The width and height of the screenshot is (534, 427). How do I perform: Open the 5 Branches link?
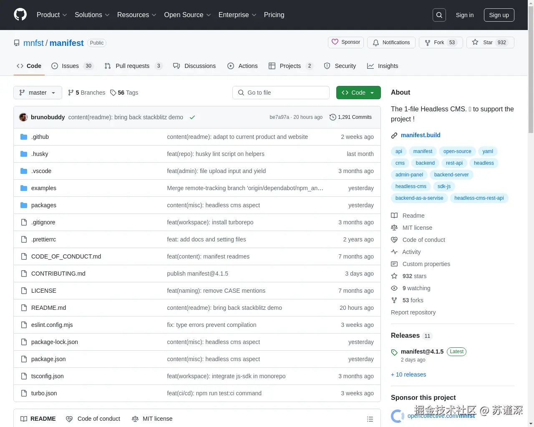pos(87,93)
